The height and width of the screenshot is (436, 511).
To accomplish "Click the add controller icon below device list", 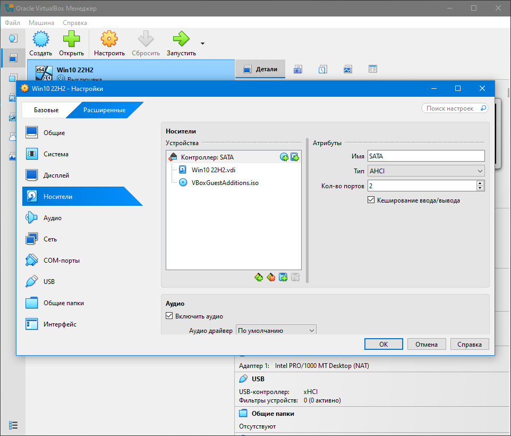I will 259,278.
